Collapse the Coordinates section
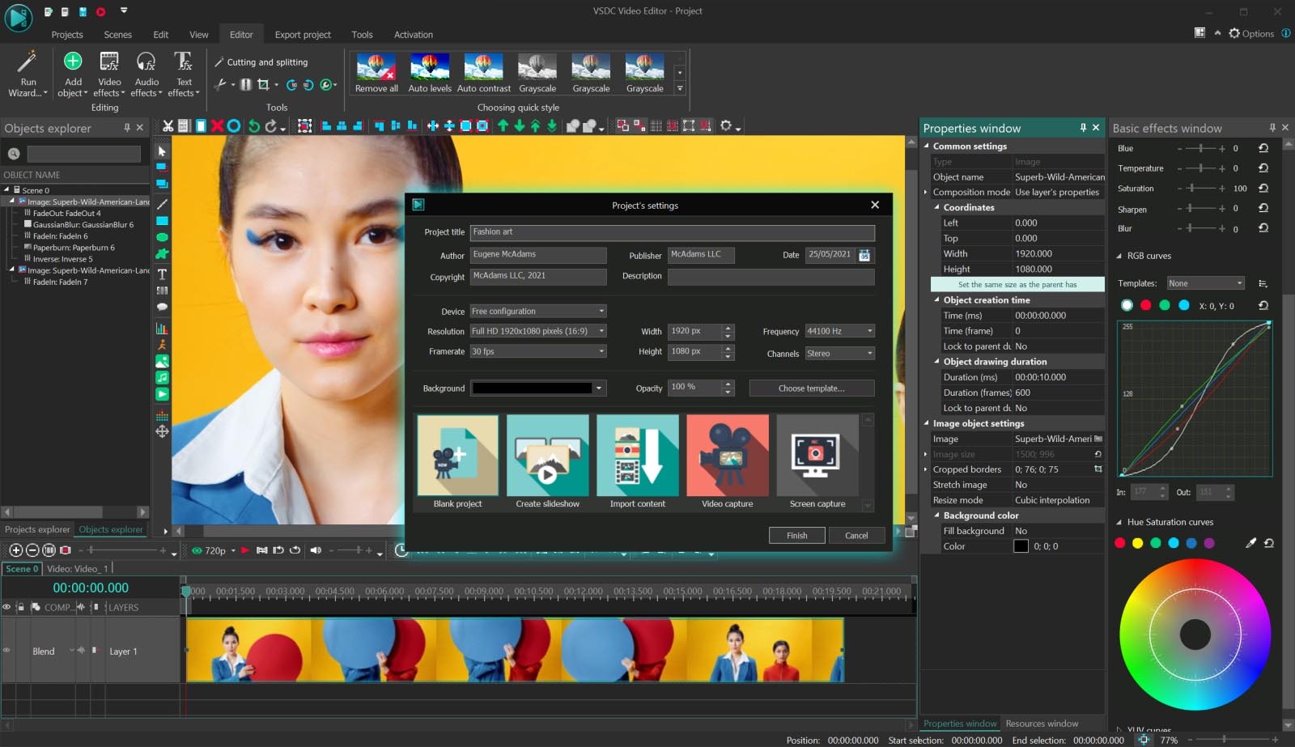1295x747 pixels. [937, 208]
